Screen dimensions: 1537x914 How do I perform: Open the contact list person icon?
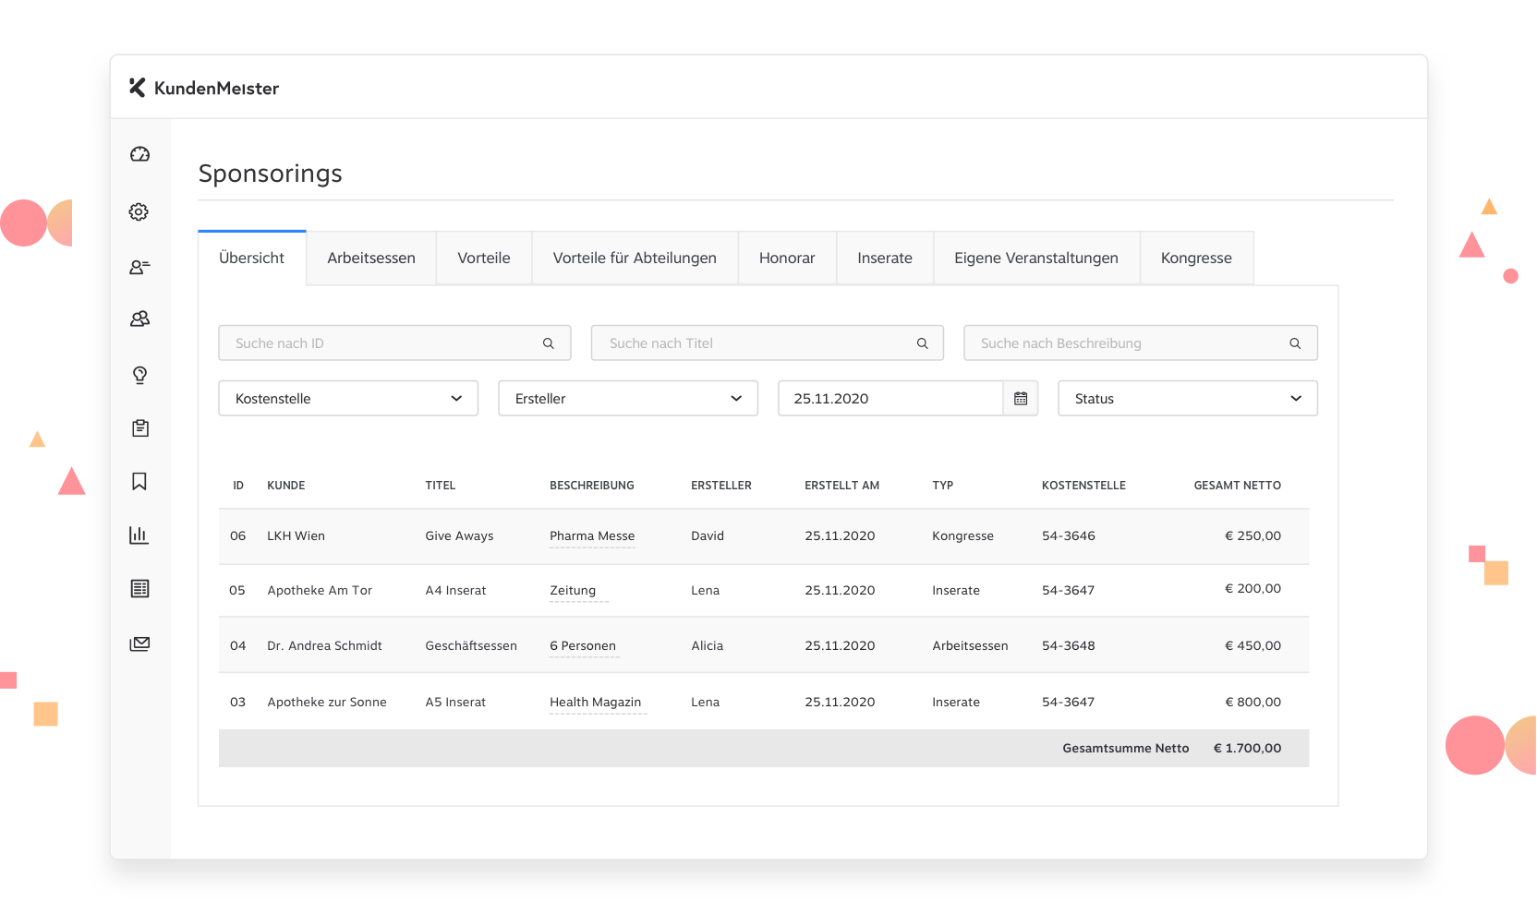[x=139, y=267]
